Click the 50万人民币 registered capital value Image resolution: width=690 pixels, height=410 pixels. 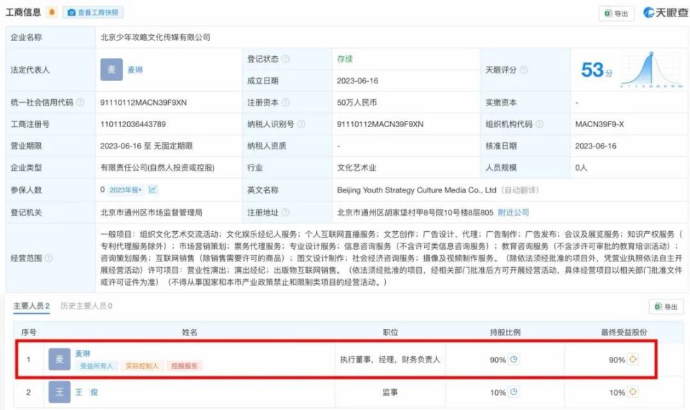click(x=357, y=103)
